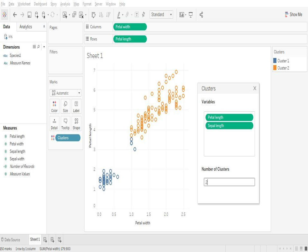Toggle presentation mode
The height and width of the screenshot is (252, 308).
(x=191, y=14)
